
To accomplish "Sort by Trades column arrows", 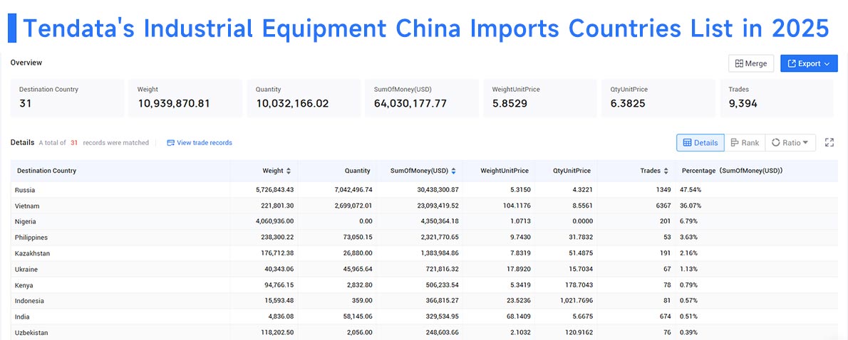I will click(x=666, y=171).
